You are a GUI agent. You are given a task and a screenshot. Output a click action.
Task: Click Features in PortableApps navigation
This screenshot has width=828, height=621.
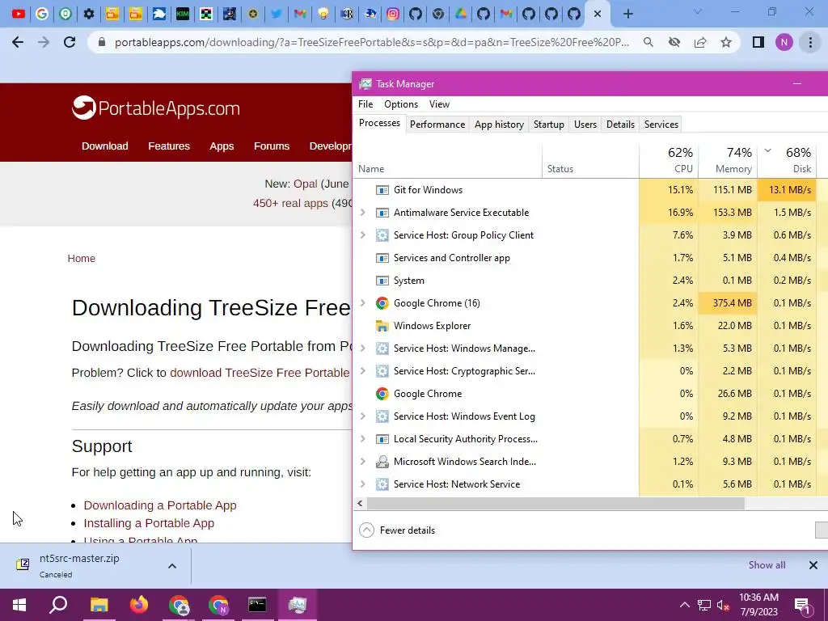pos(169,146)
